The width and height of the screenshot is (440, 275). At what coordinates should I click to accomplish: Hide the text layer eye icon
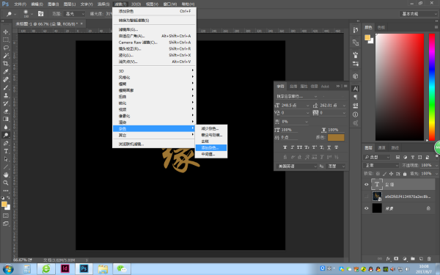click(x=366, y=184)
